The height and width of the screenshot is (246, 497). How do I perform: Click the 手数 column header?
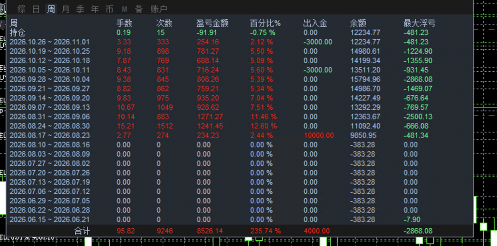tap(124, 23)
